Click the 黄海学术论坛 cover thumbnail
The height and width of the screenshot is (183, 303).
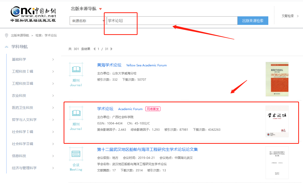click(277, 79)
